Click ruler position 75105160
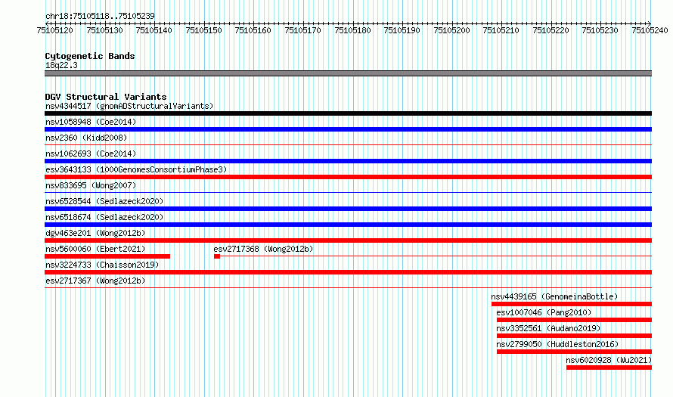The width and height of the screenshot is (673, 397). [253, 30]
